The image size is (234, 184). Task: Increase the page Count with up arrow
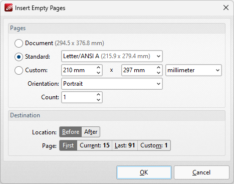click(x=99, y=95)
